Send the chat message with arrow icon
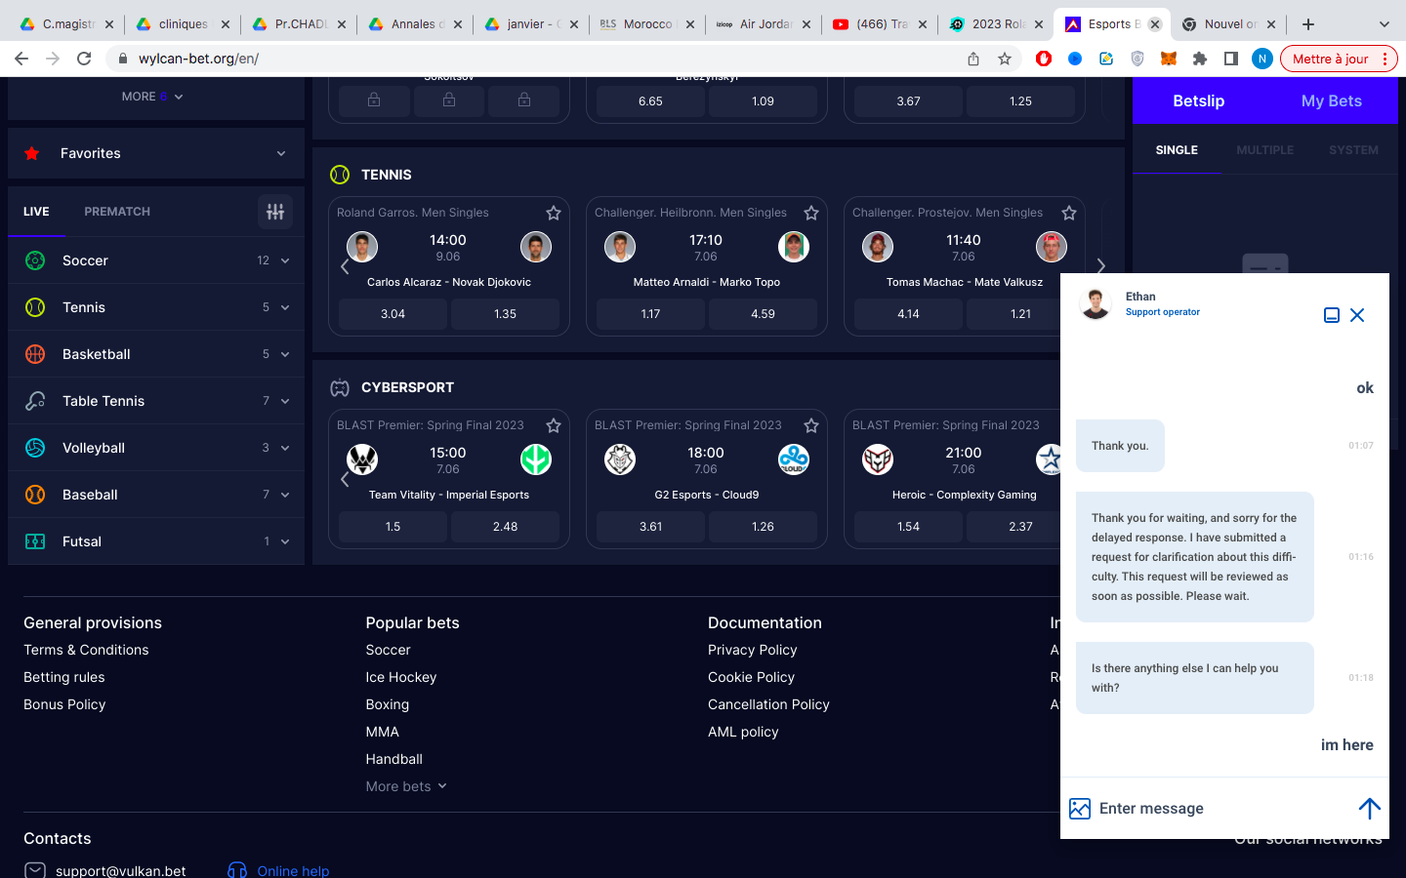This screenshot has width=1406, height=878. 1369,808
